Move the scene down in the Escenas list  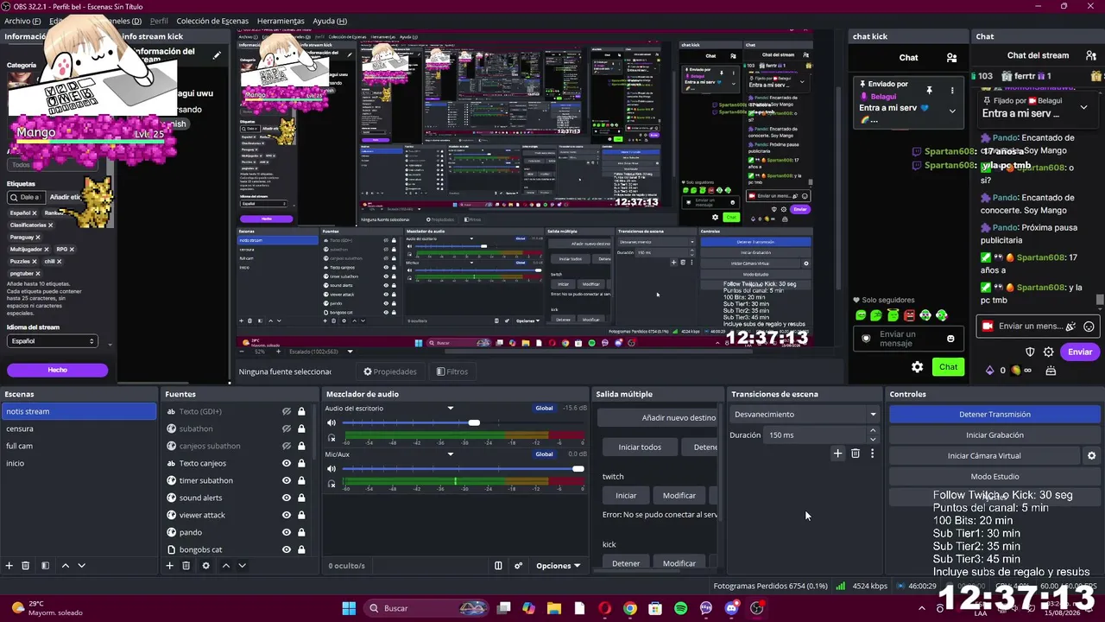tap(81, 566)
